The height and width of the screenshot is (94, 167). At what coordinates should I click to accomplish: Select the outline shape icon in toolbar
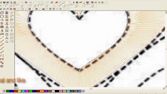63,2
